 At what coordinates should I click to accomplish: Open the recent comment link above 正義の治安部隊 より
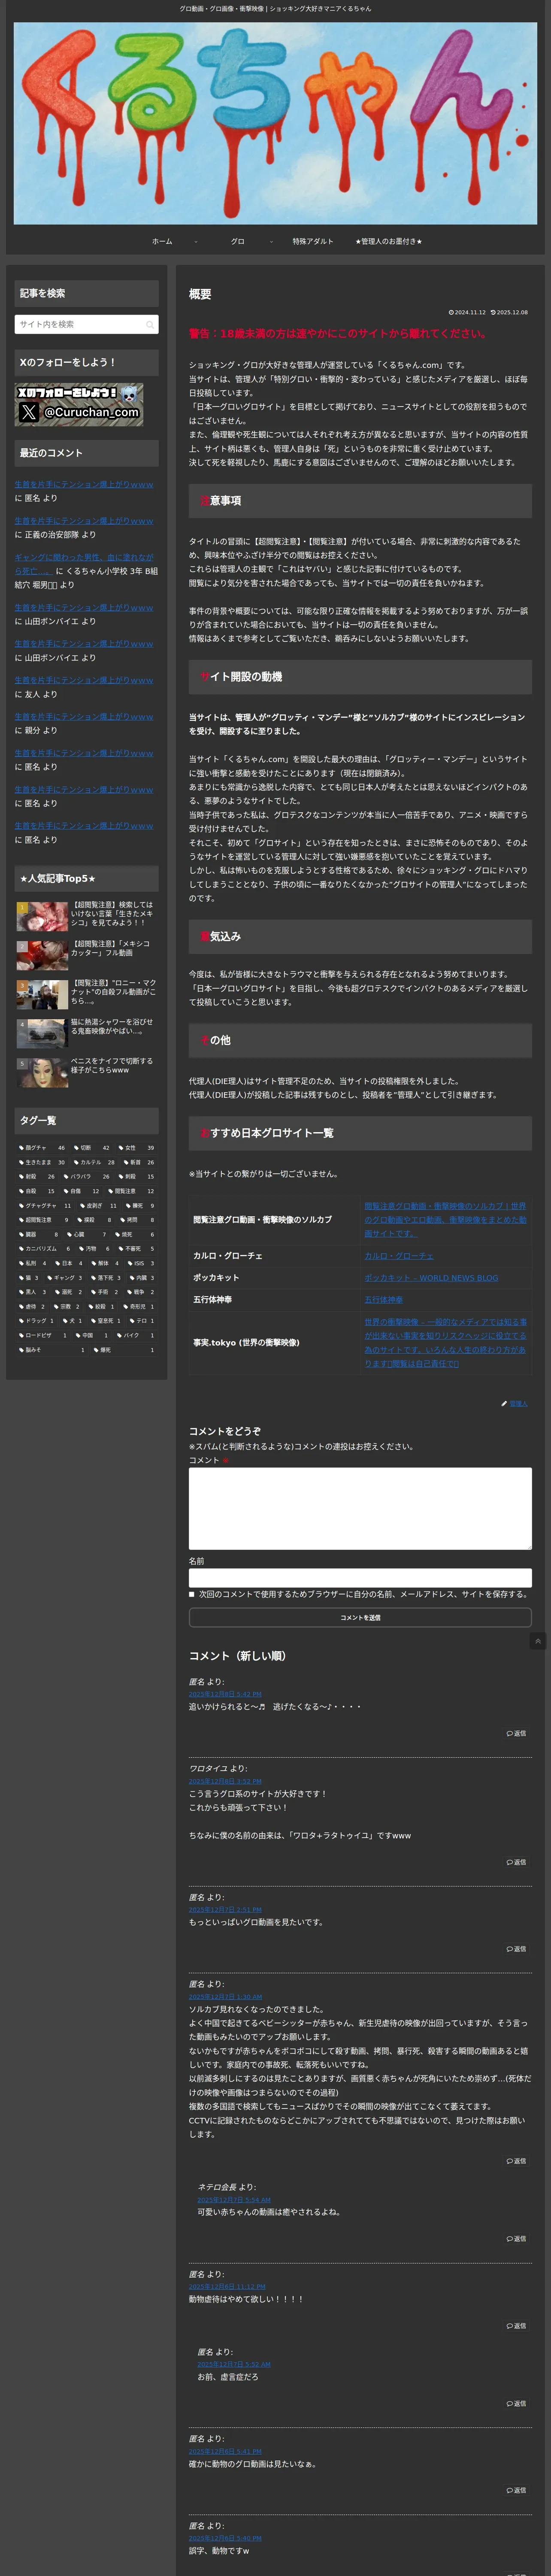84,521
